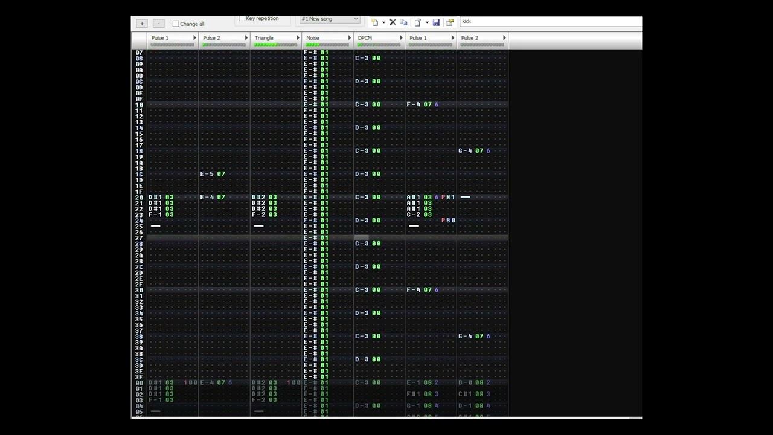Expand effect columns on DPCM channel
Image resolution: width=773 pixels, height=435 pixels.
(x=400, y=38)
